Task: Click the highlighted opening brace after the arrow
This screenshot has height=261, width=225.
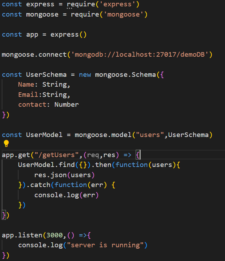Action: coord(138,155)
